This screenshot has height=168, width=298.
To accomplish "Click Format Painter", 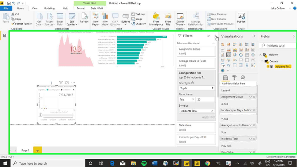I will (x=22, y=24).
